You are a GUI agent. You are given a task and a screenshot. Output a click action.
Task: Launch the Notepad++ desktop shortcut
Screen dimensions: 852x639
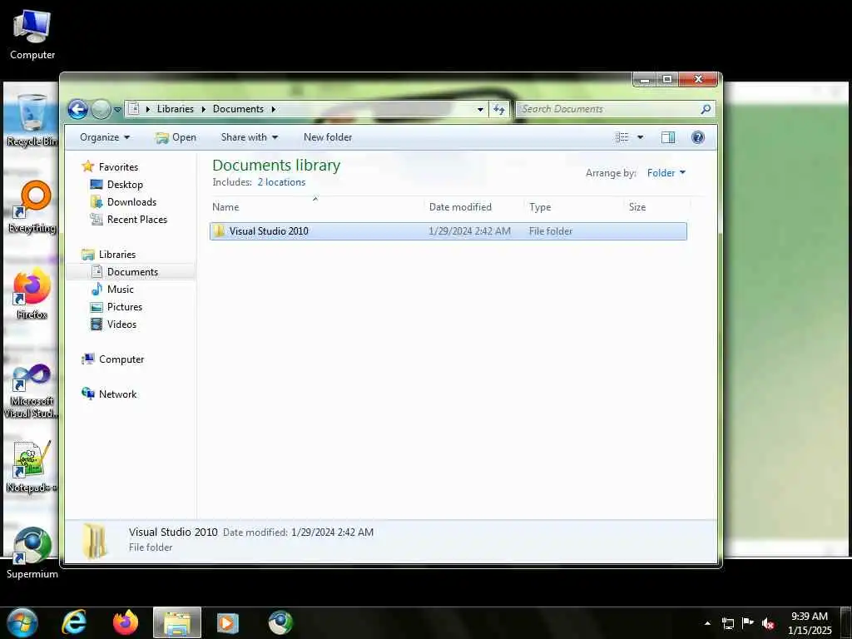point(32,467)
